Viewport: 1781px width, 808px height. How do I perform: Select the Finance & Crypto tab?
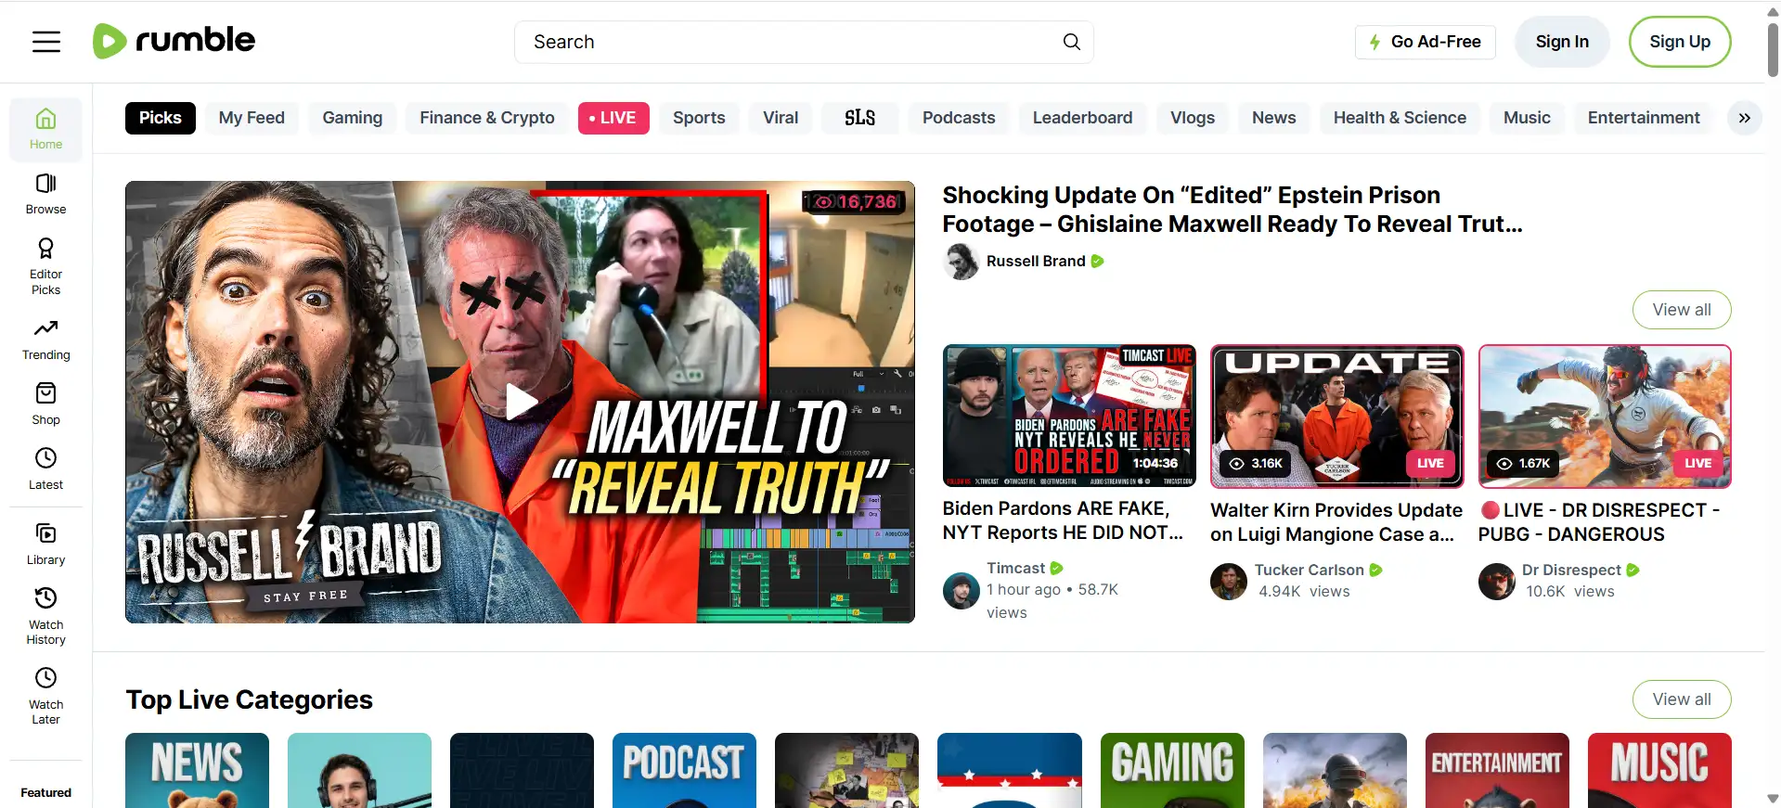[x=487, y=118]
